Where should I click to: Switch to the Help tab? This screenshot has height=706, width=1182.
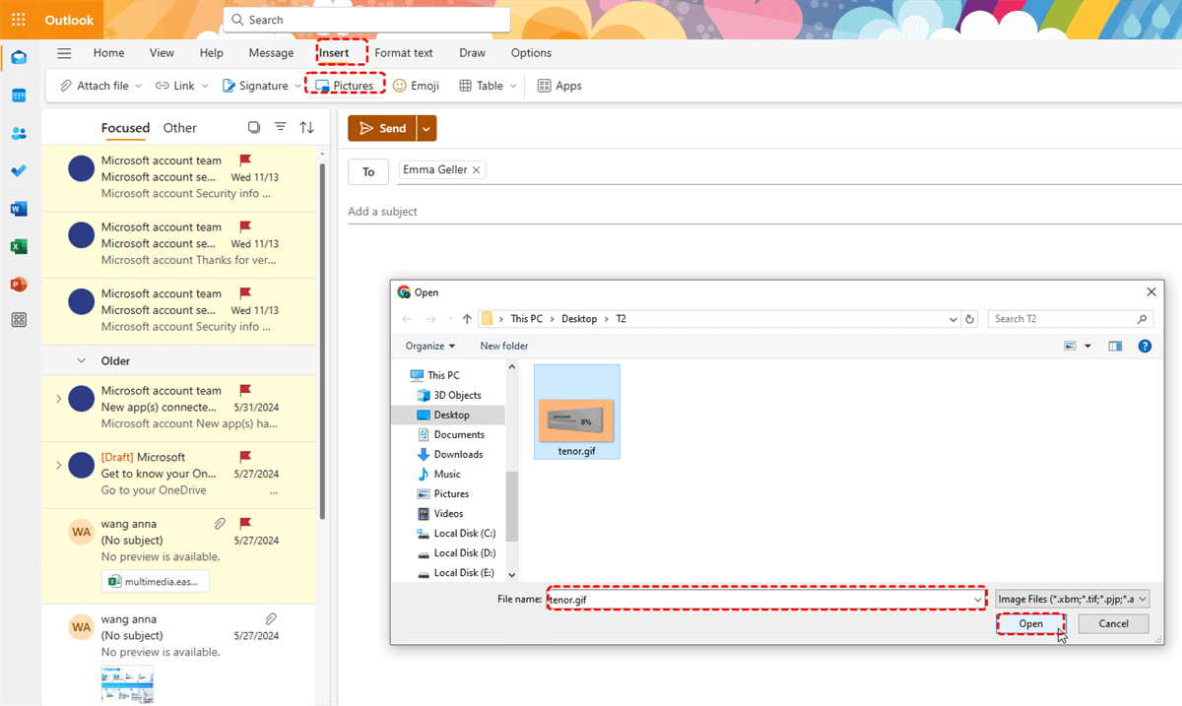pyautogui.click(x=211, y=53)
